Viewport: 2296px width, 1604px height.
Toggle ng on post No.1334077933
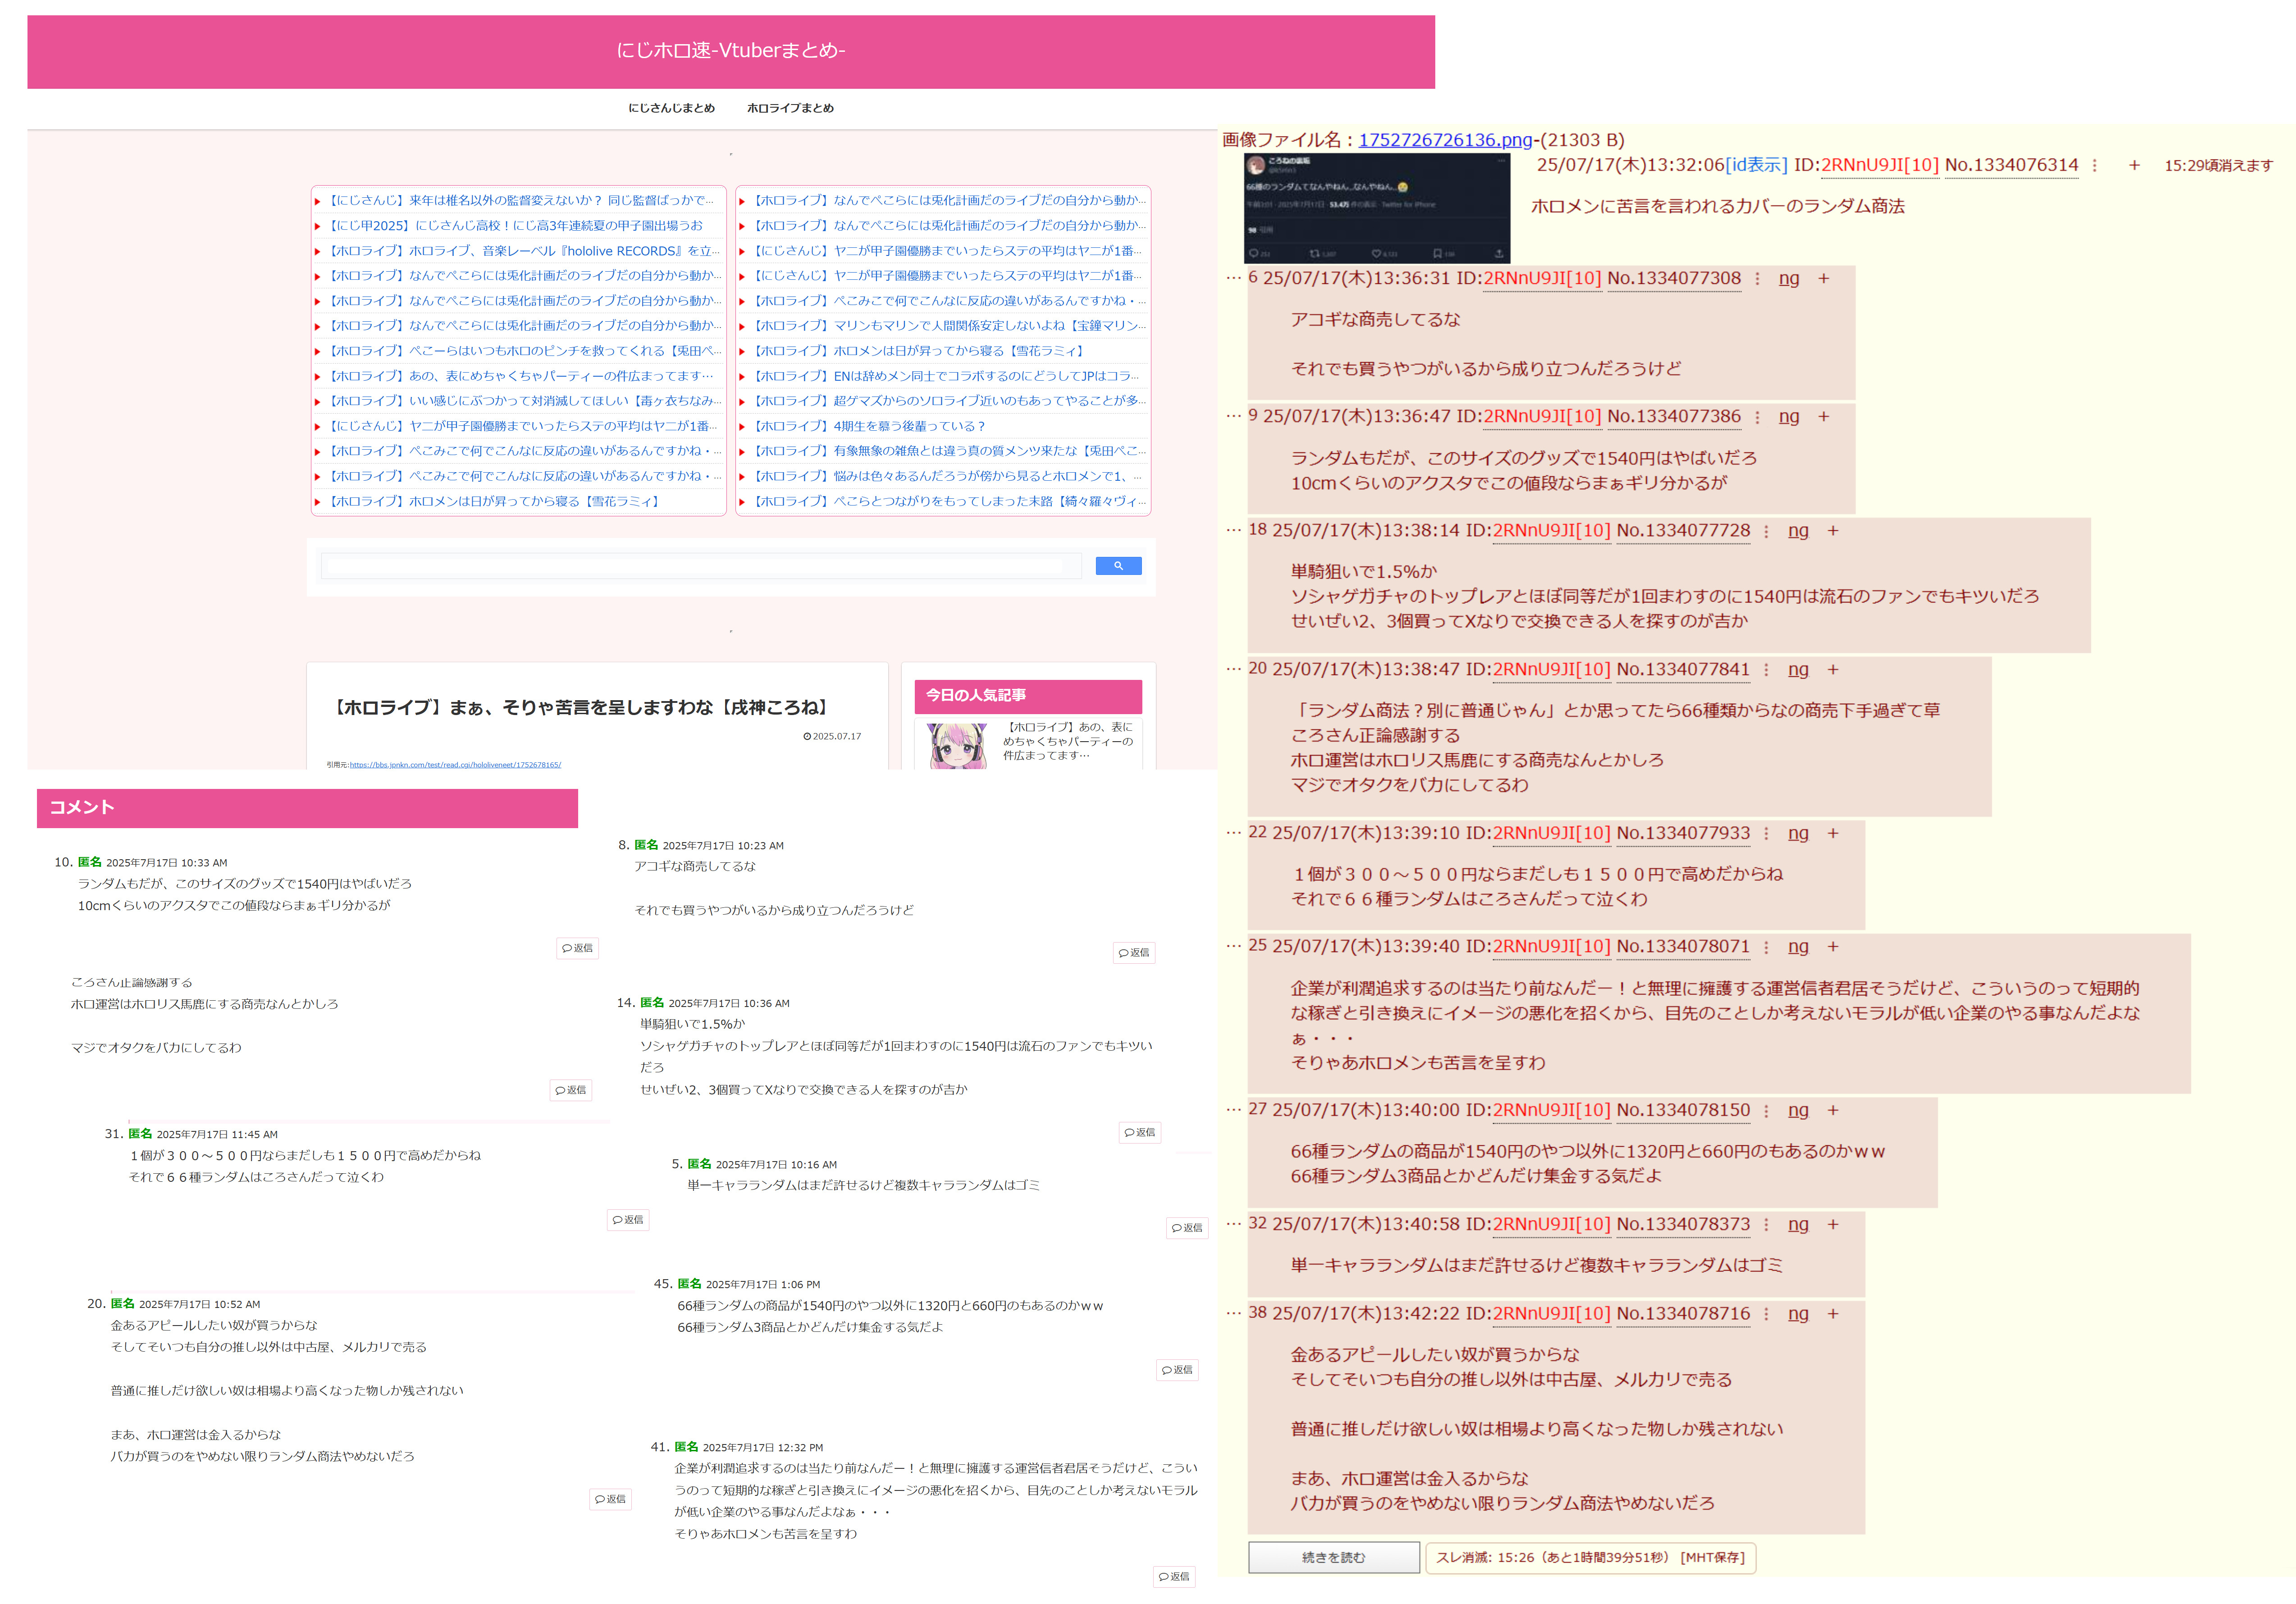1798,834
